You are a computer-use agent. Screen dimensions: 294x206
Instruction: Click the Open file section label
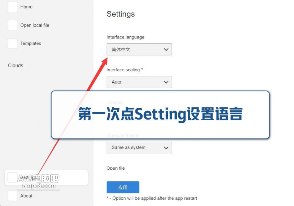pyautogui.click(x=116, y=168)
